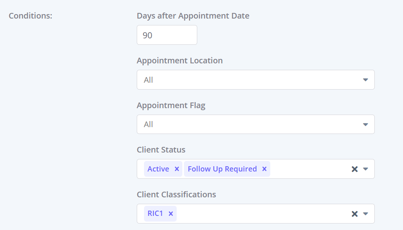This screenshot has height=230, width=403.
Task: Remove the Follow Up Required tag
Action: 264,169
